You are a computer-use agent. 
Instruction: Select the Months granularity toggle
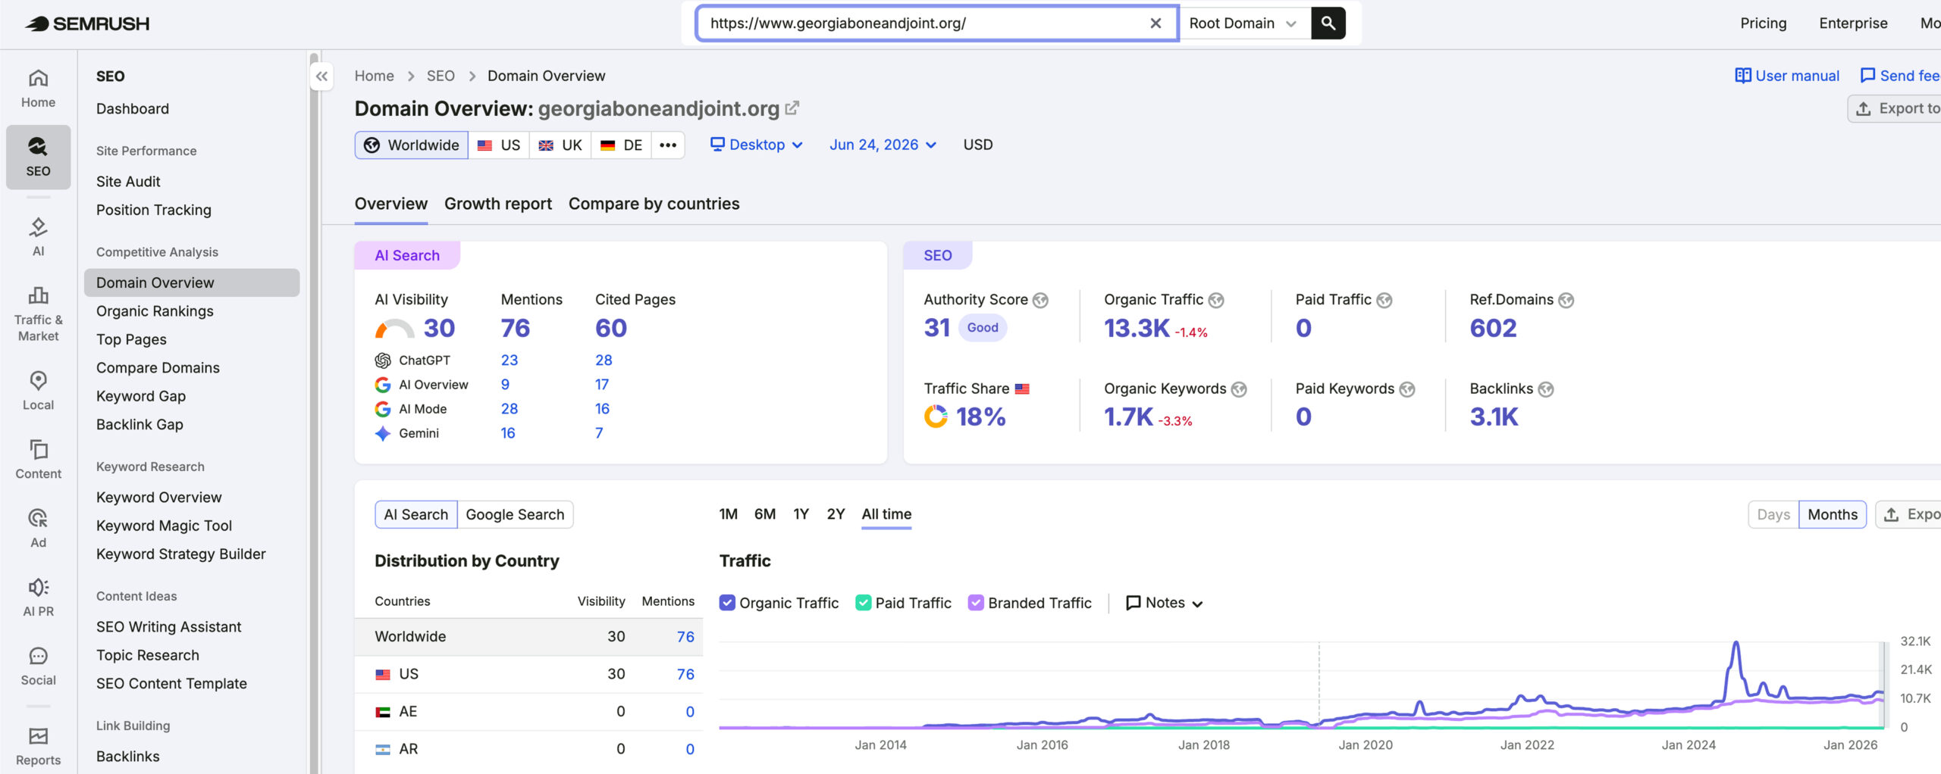[x=1833, y=514]
